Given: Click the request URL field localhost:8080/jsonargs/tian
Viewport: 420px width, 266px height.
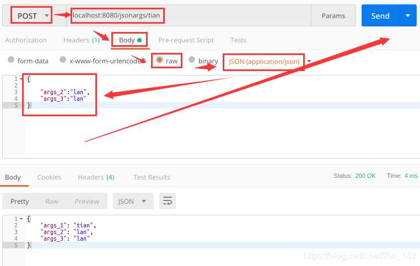Looking at the screenshot, I should (189, 15).
